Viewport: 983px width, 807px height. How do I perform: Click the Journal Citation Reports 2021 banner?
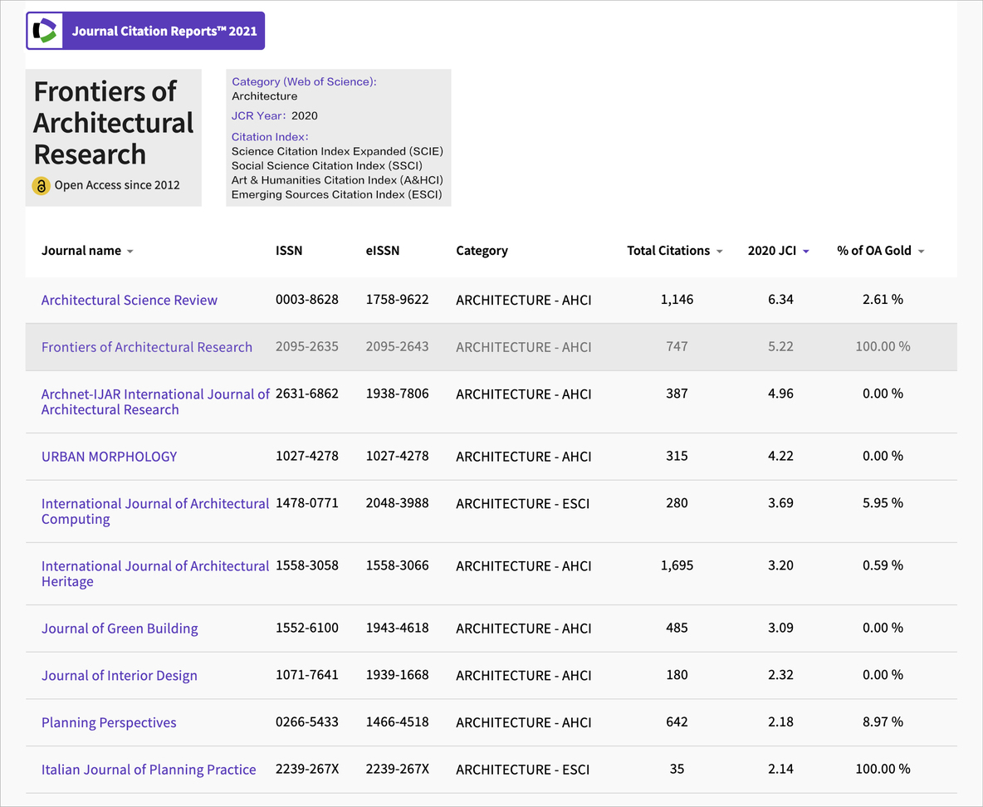(x=164, y=32)
